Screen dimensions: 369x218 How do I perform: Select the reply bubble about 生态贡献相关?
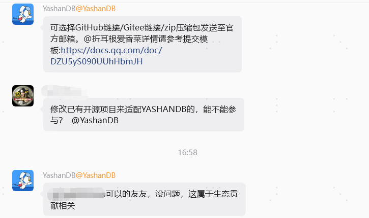[x=144, y=199]
